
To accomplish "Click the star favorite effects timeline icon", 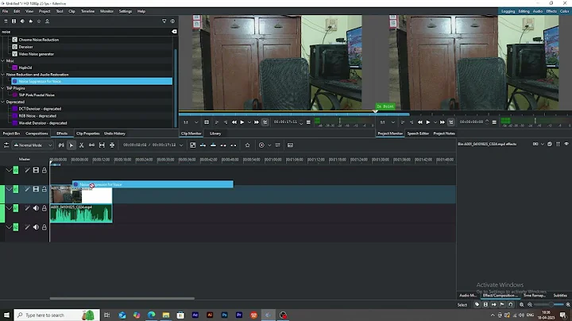I will [247, 145].
